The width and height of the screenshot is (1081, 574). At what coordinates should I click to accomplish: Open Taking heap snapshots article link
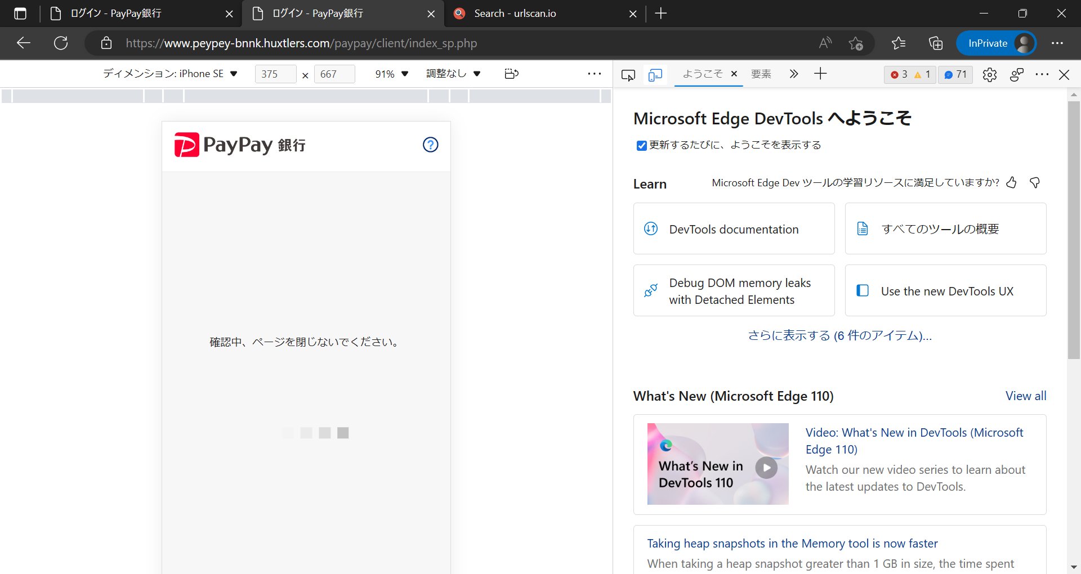pyautogui.click(x=792, y=543)
